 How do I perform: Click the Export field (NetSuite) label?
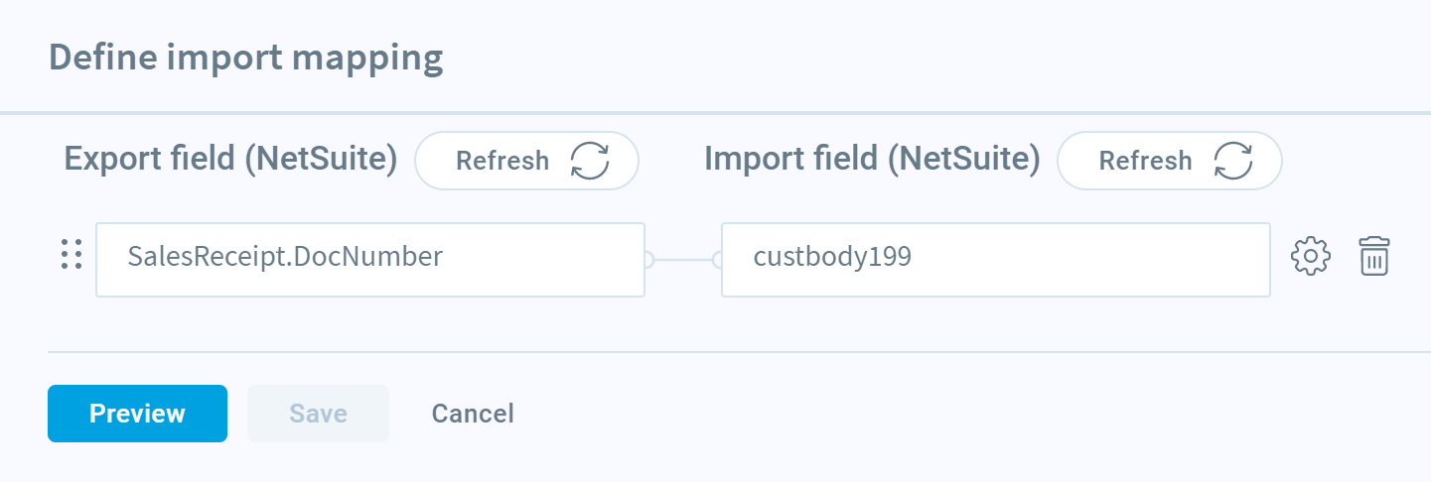point(231,158)
